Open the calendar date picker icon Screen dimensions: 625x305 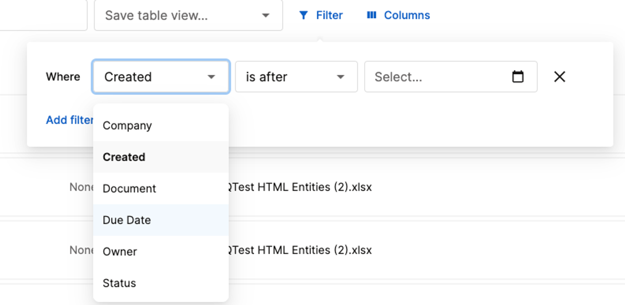click(x=518, y=77)
